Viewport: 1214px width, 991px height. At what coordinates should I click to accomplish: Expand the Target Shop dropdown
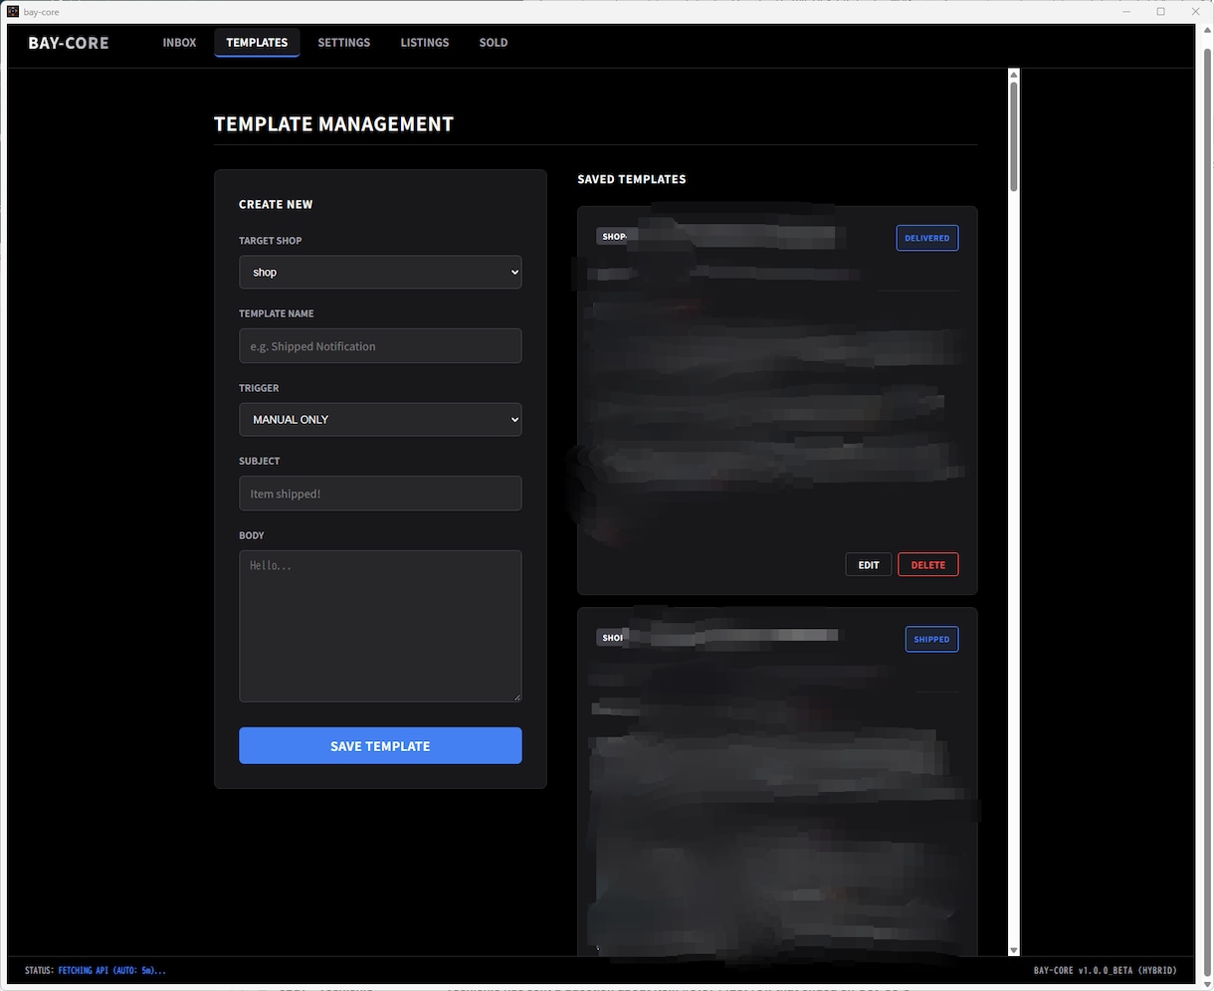(380, 272)
